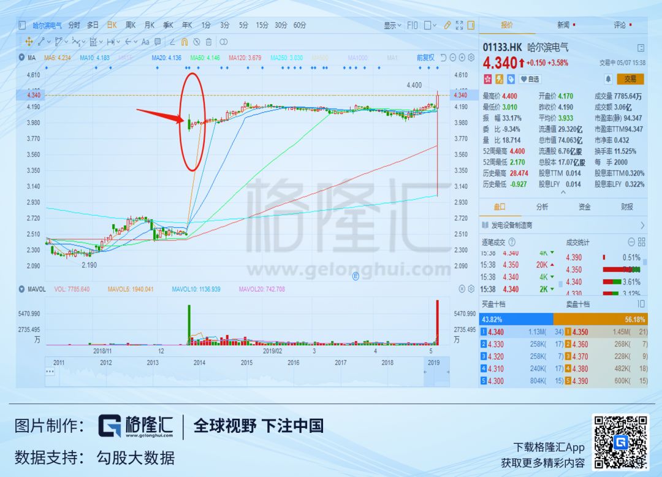Open the 财报 financial report tab

(x=627, y=207)
